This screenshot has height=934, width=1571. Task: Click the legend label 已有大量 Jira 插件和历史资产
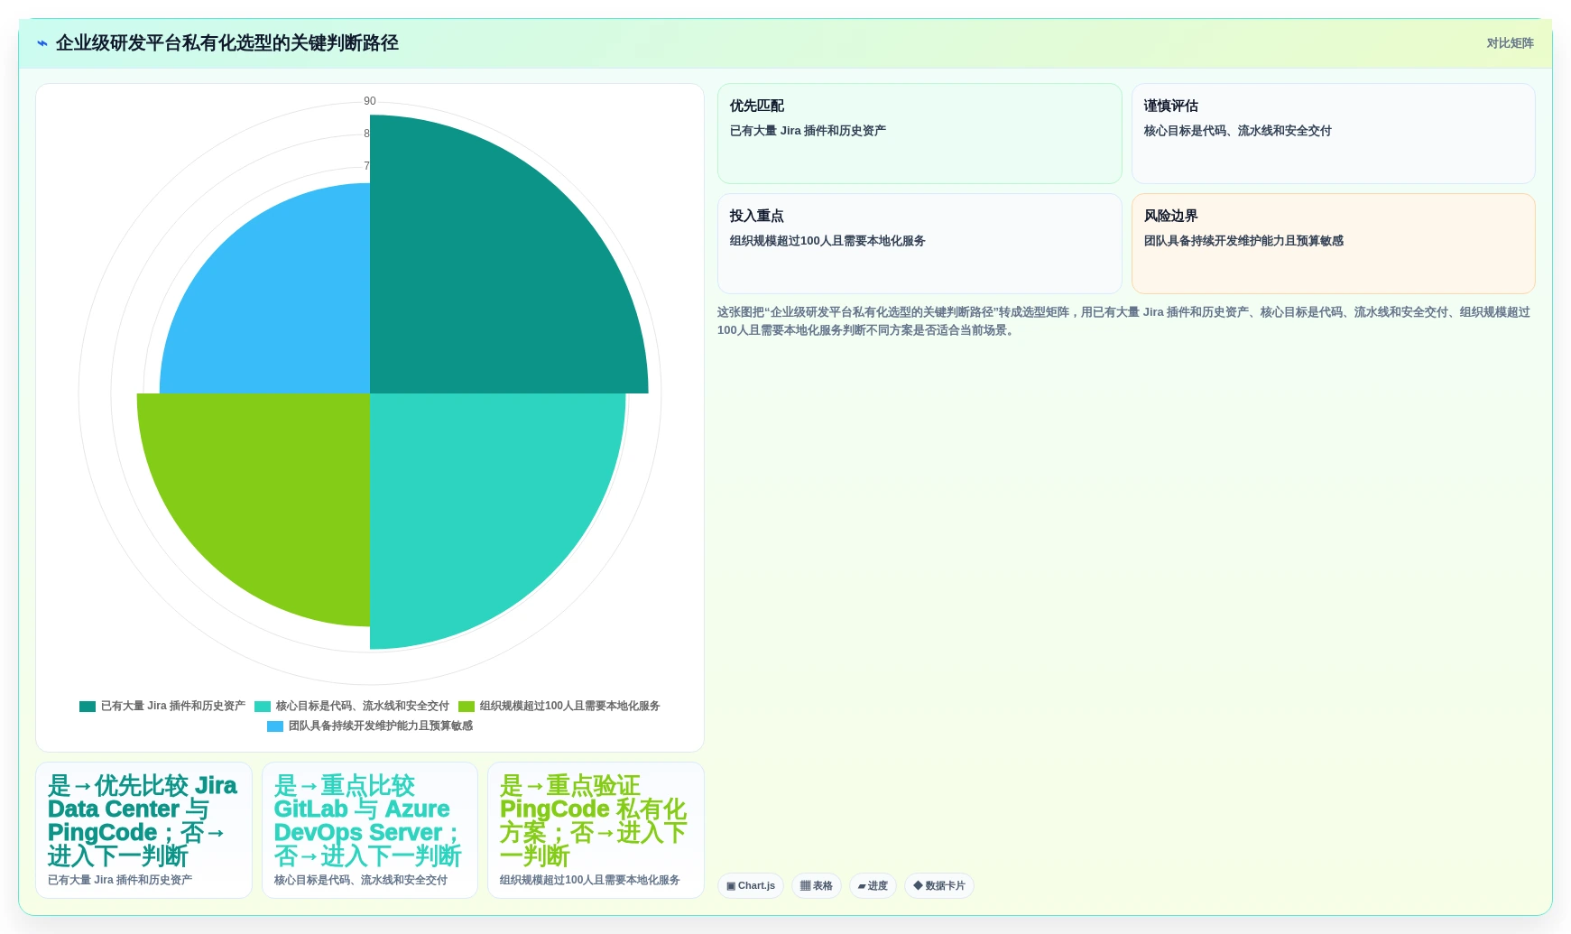(x=173, y=707)
